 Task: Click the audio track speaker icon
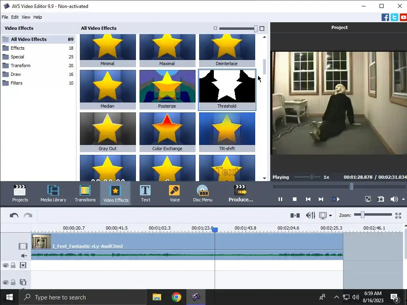(x=24, y=256)
